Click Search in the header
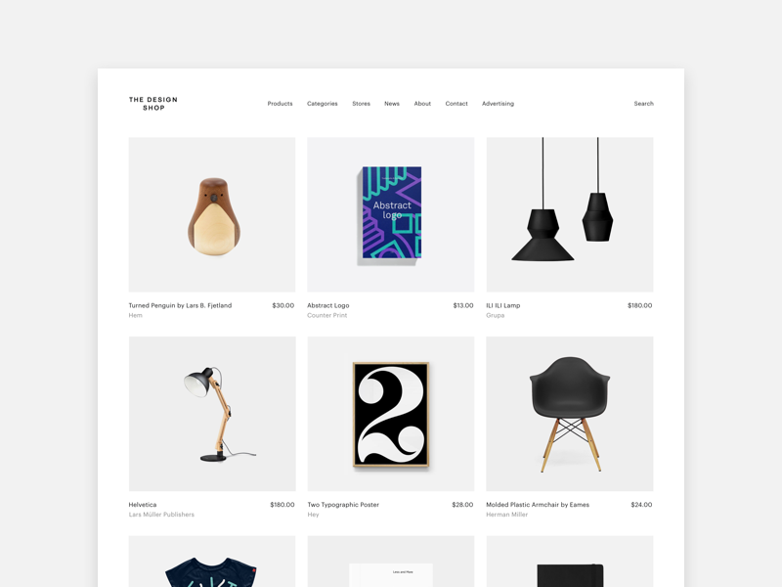782x587 pixels. 643,104
